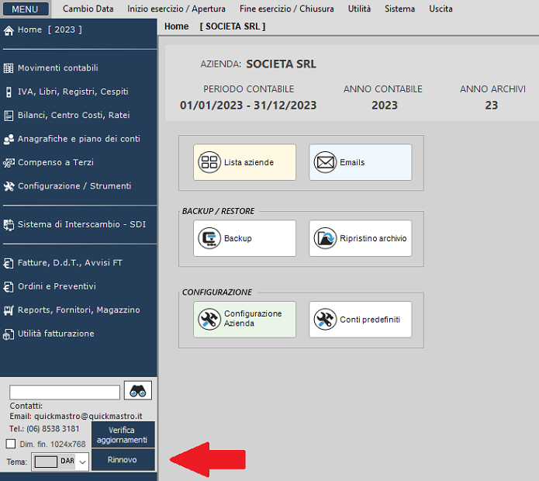Open the MENU button
This screenshot has height=481, width=539.
[25, 9]
